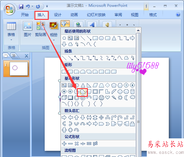Screen dimensions: 184x157
Task: Switch to the 插入 ribbon tab
Action: pos(41,15)
